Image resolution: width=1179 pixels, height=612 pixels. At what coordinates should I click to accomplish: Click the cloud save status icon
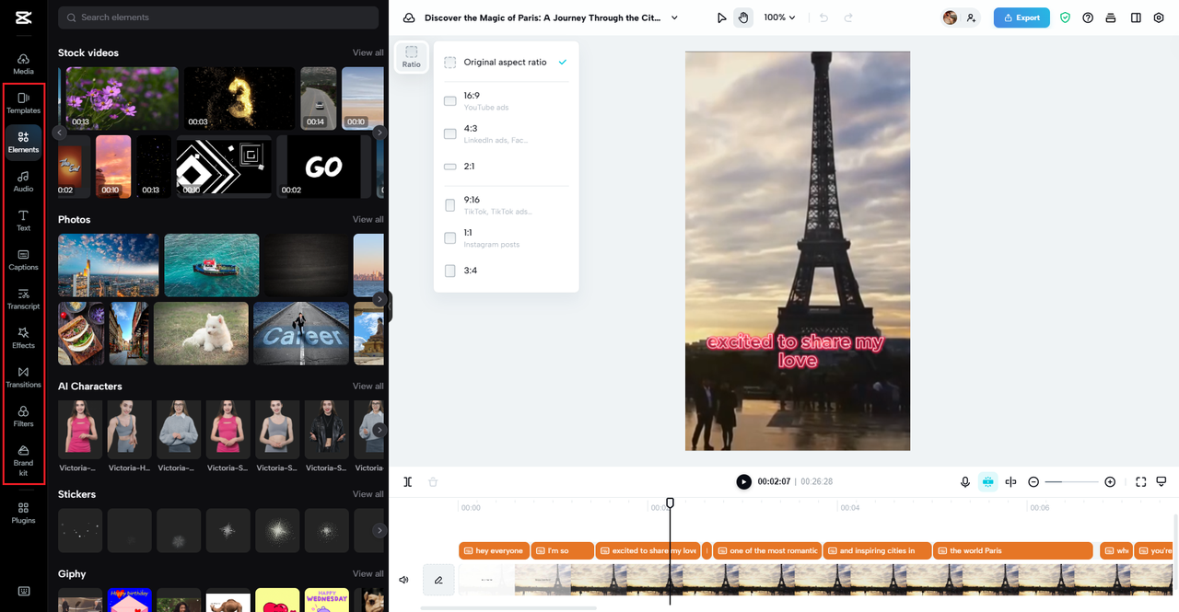(409, 17)
